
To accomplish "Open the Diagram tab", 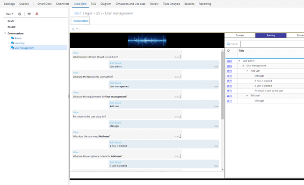I will [x=106, y=4].
